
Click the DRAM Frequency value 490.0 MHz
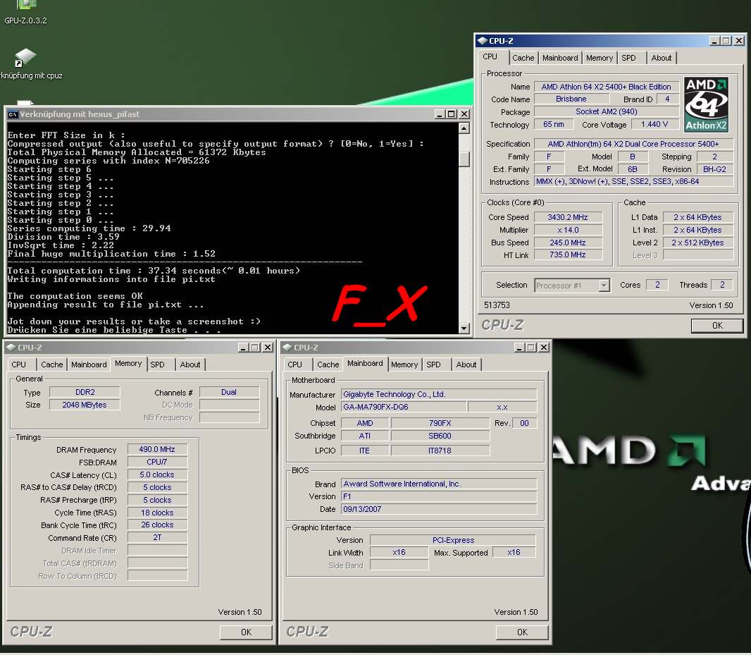click(157, 449)
